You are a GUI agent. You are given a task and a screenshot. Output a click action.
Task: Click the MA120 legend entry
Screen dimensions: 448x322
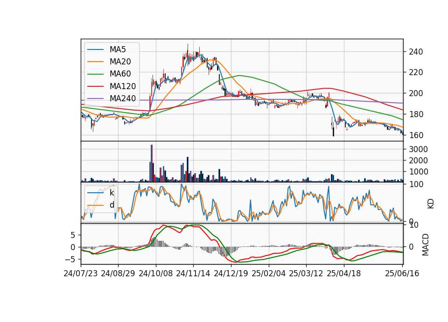tap(112, 86)
